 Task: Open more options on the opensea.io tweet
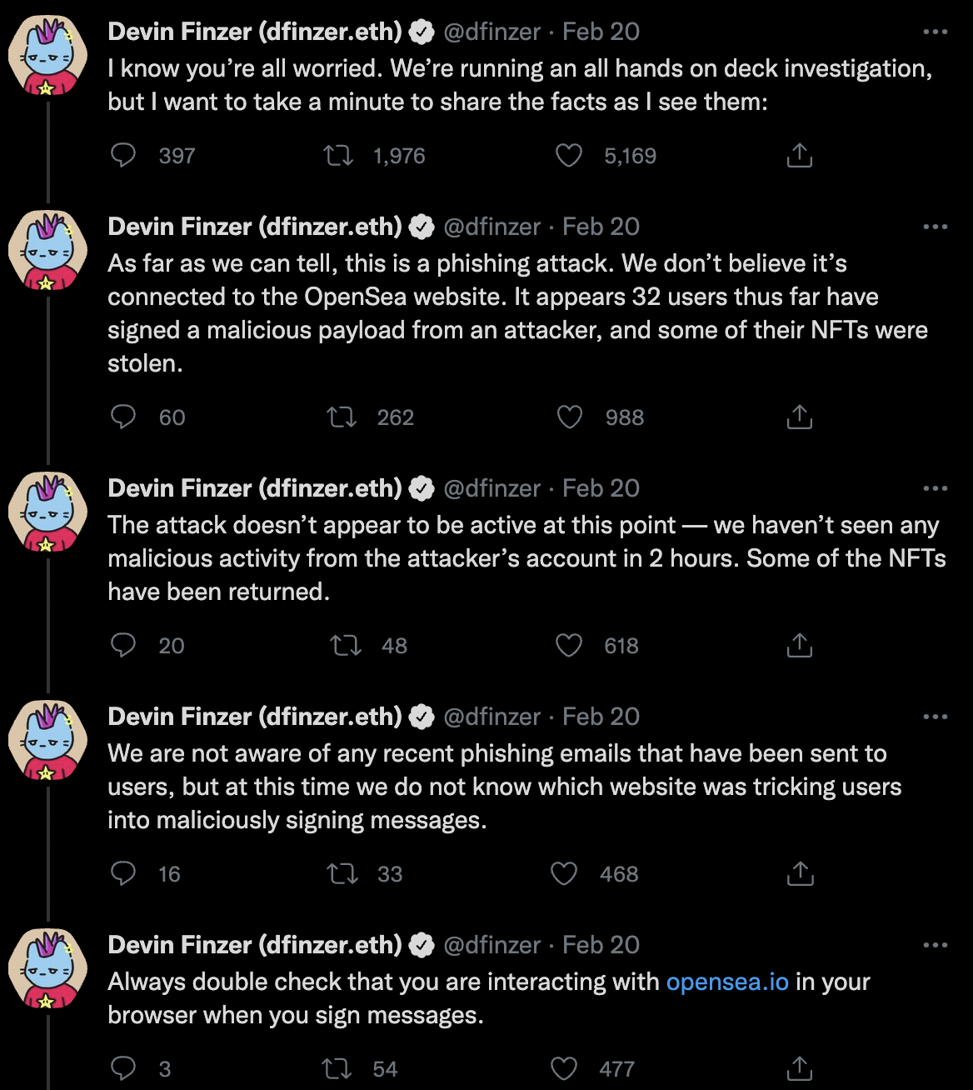click(936, 945)
